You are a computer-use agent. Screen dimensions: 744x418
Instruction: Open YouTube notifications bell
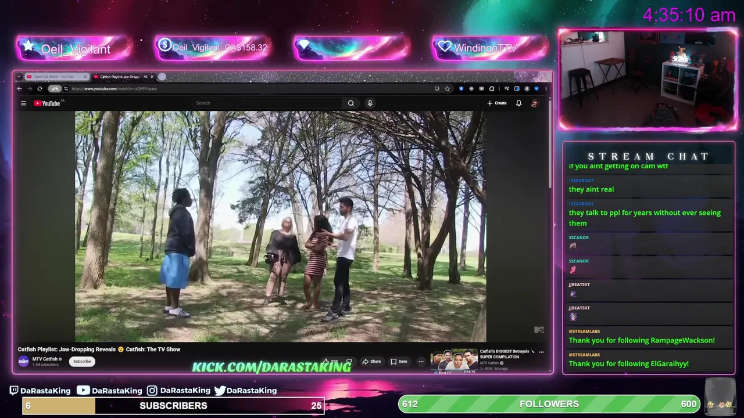pyautogui.click(x=518, y=103)
